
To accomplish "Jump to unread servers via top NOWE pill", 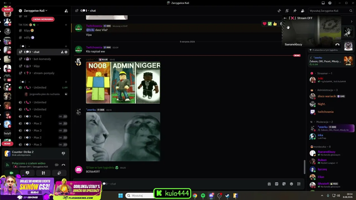I will [7, 10].
